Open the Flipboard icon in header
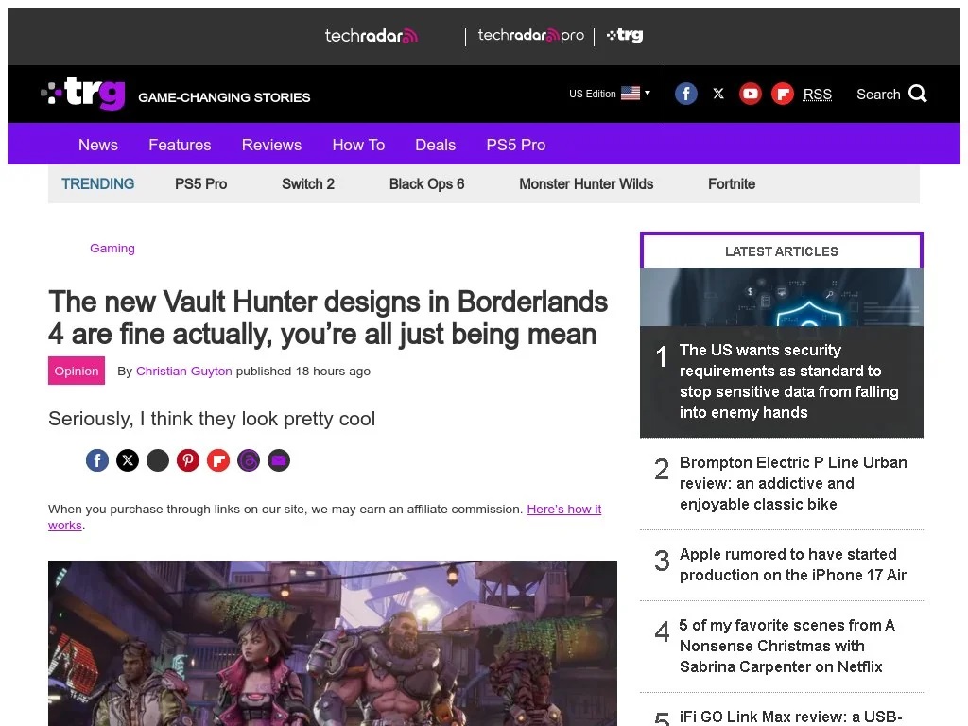 pyautogui.click(x=782, y=94)
